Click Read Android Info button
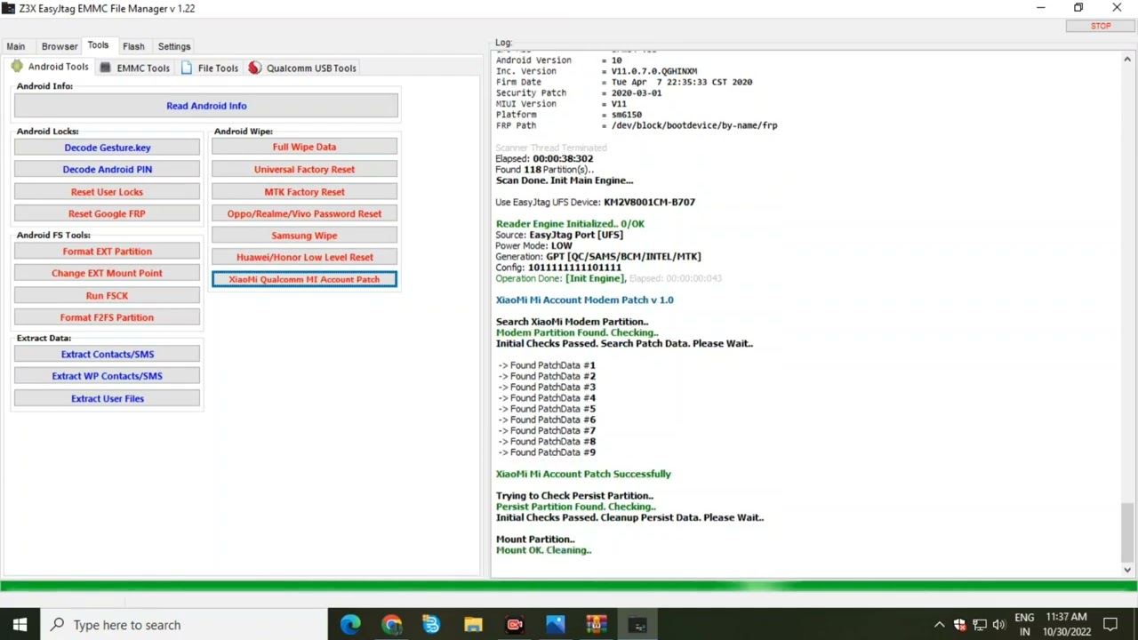The image size is (1138, 640). click(206, 106)
